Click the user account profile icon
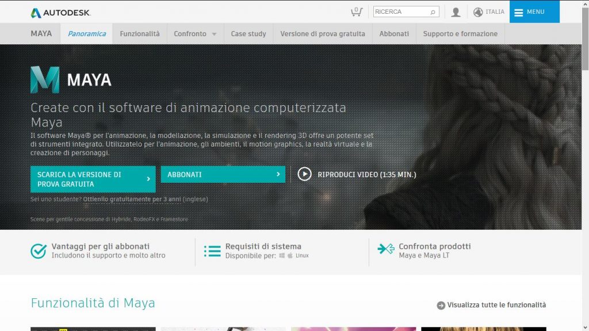This screenshot has height=331, width=589. coord(456,11)
